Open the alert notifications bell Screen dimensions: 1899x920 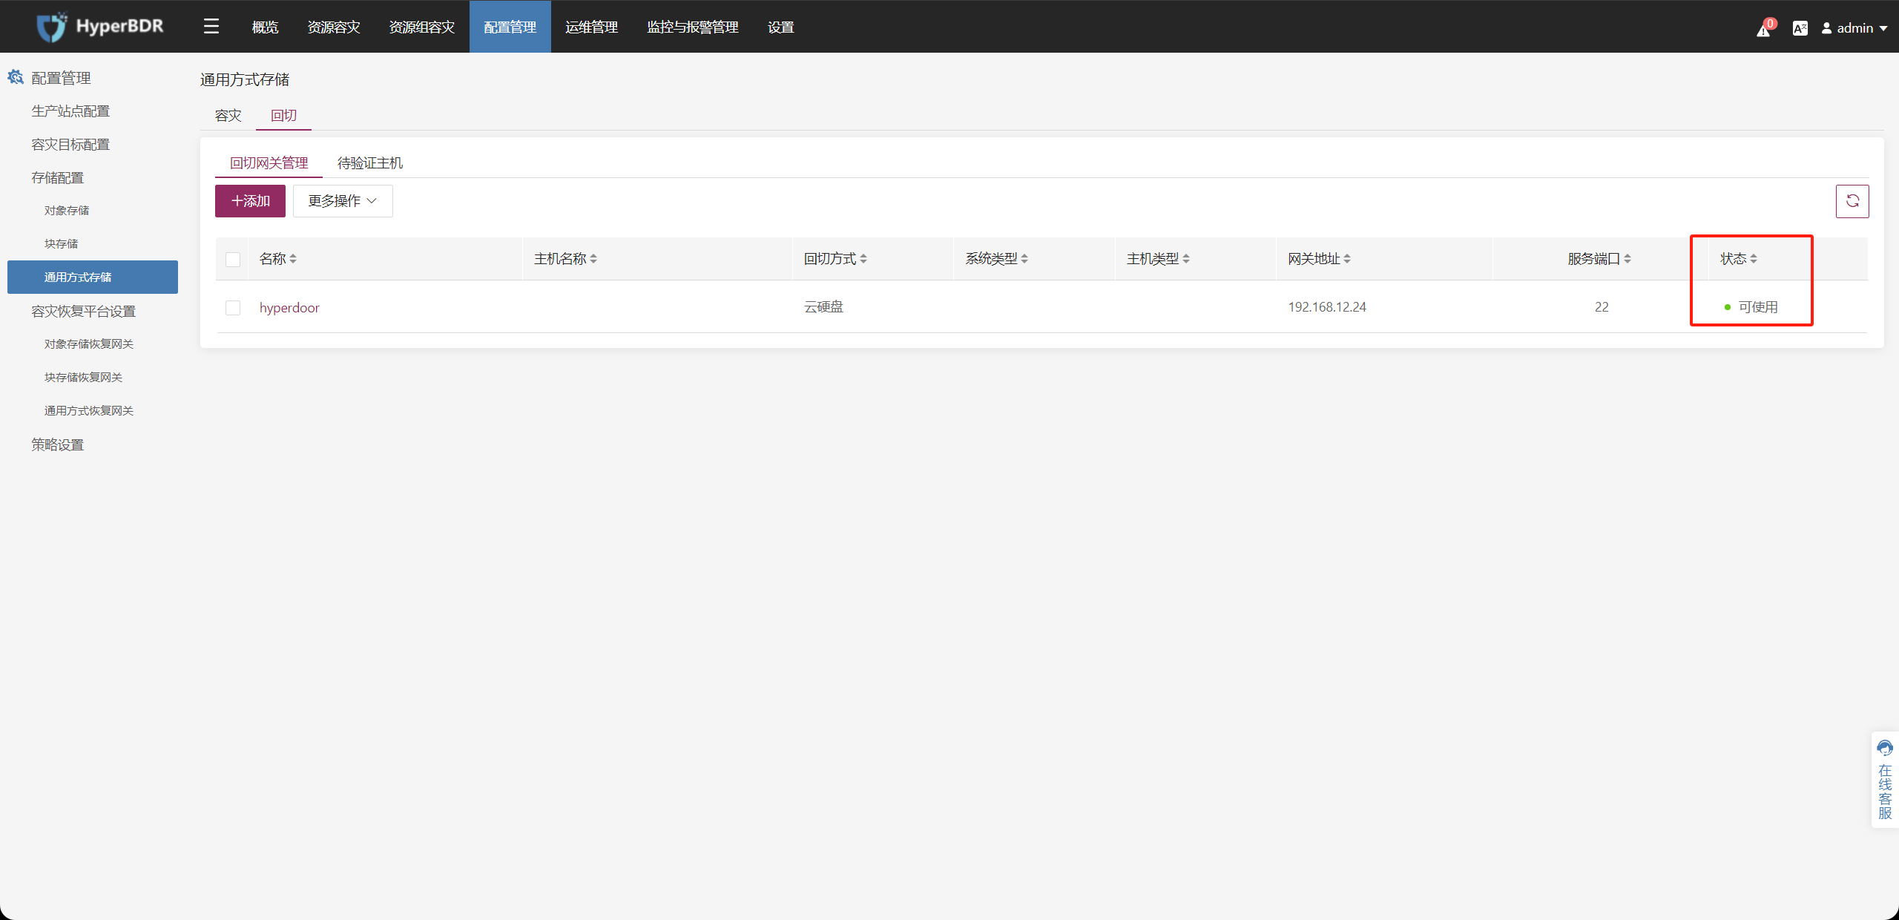coord(1764,29)
